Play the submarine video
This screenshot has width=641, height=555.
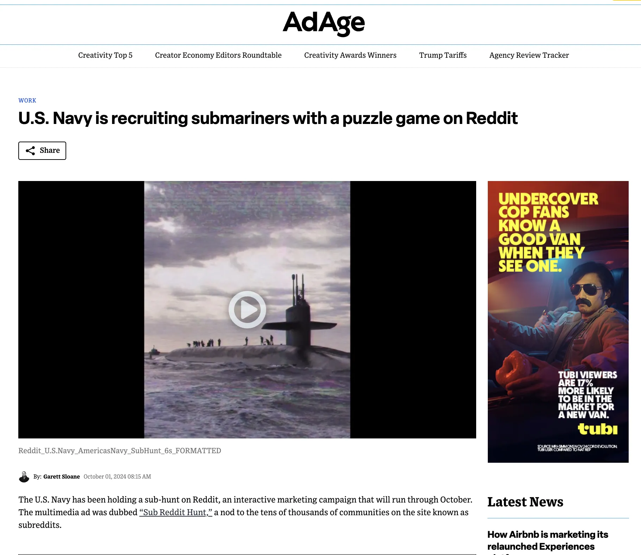pyautogui.click(x=247, y=310)
